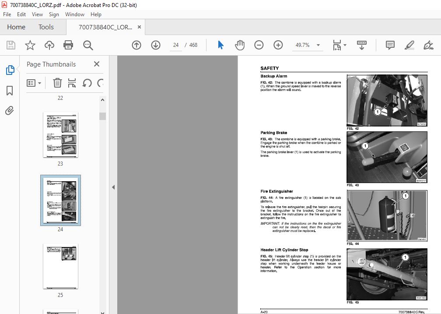The width and height of the screenshot is (441, 314).
Task: Open the Find text magnifier icon
Action: 88,45
